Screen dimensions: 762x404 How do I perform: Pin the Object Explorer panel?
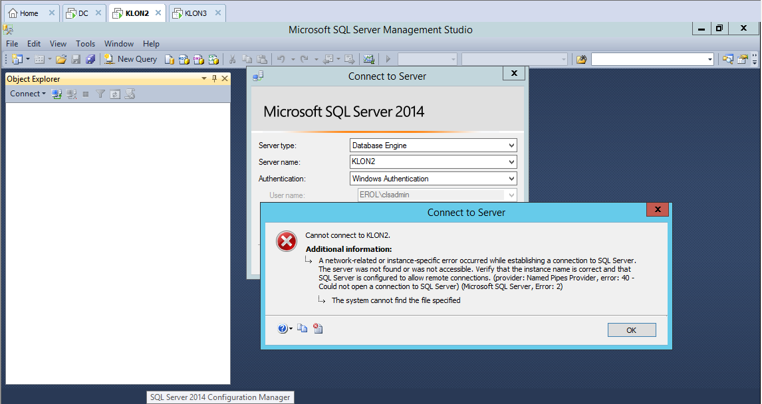[214, 78]
